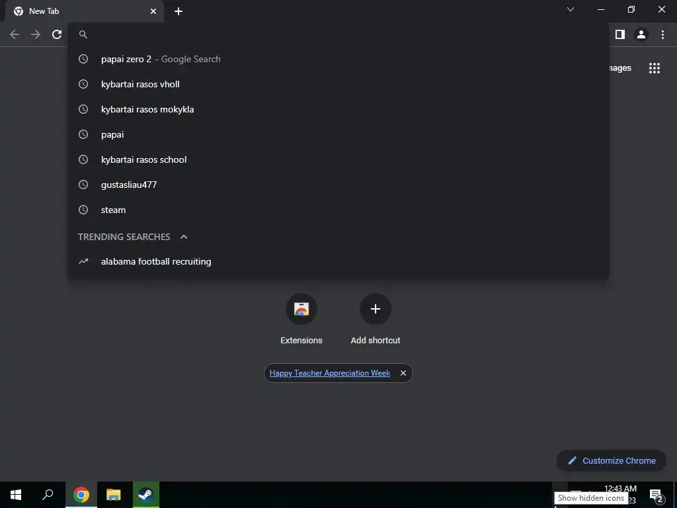This screenshot has height=508, width=677.
Task: Select suggestion 'kybartai rasos mokykla'
Action: [338, 109]
